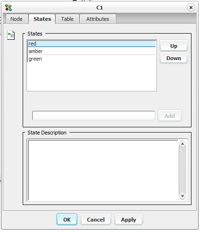This screenshot has width=200, height=232.
Task: Move the selected state Down
Action: point(174,58)
